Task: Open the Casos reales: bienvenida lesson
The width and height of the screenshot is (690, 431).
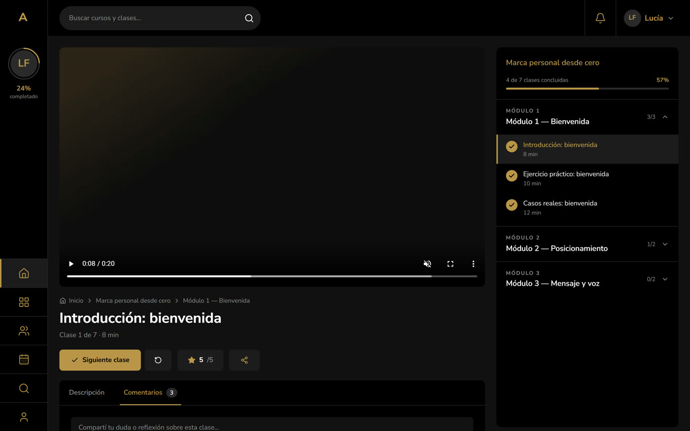Action: coord(587,207)
